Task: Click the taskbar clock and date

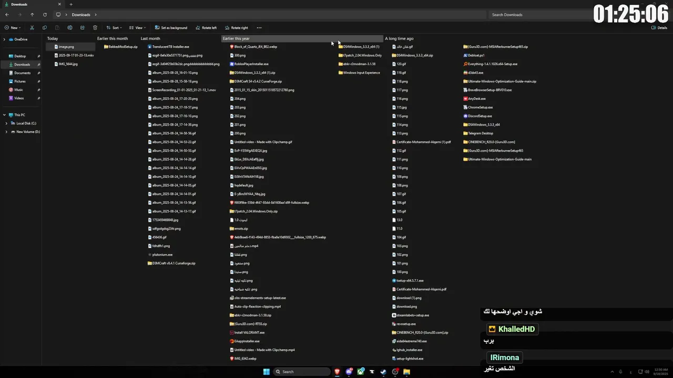Action: [661, 372]
